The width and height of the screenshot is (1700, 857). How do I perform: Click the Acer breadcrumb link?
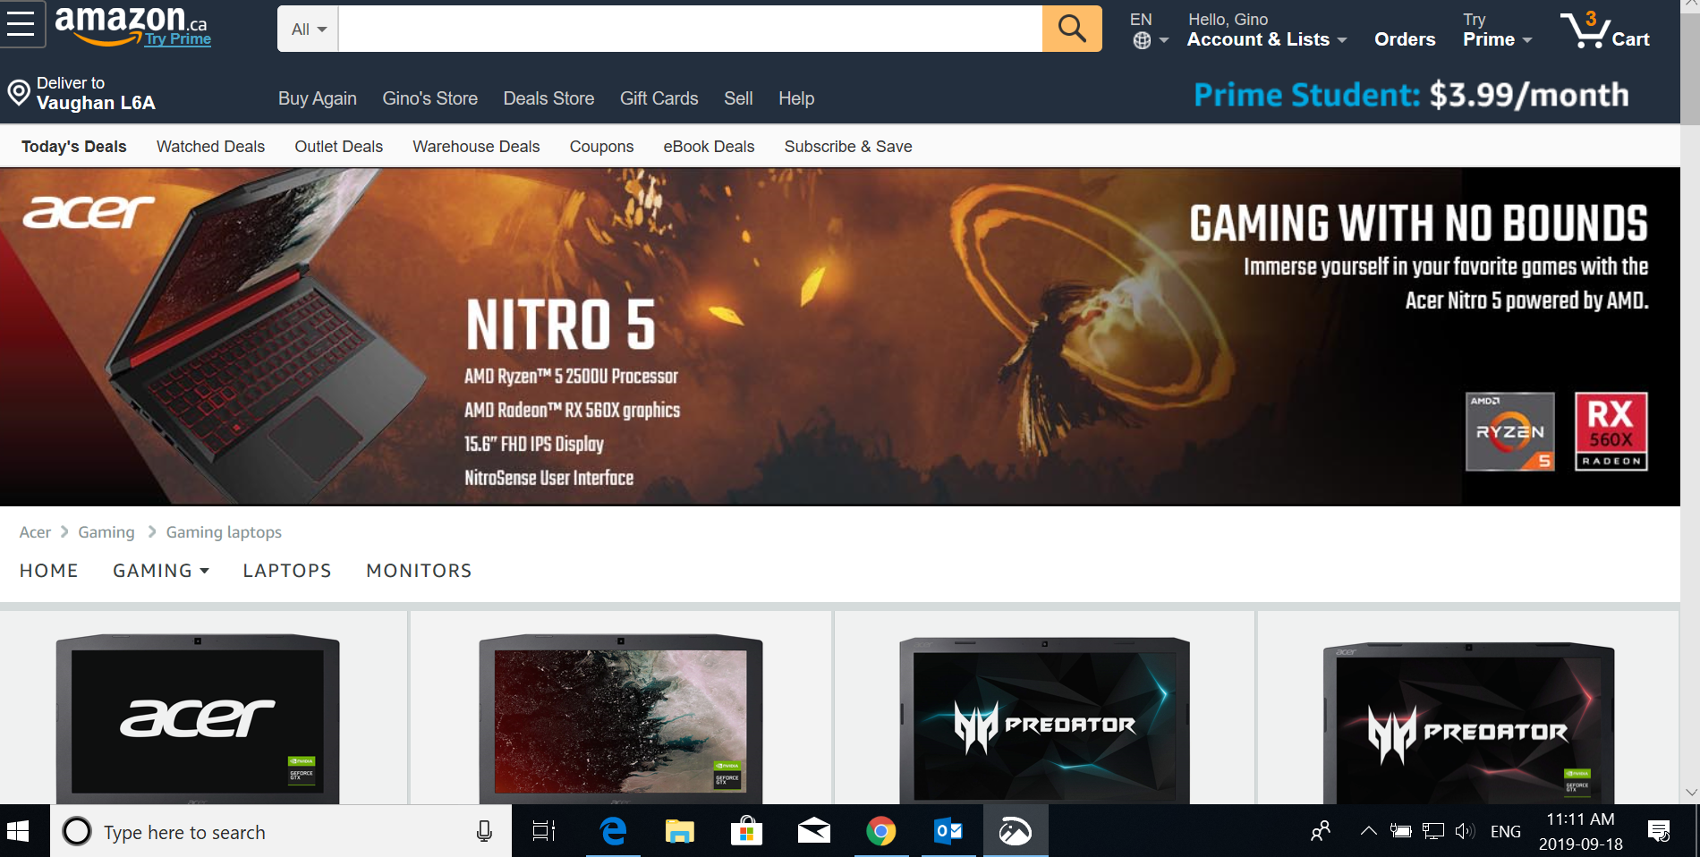(35, 532)
